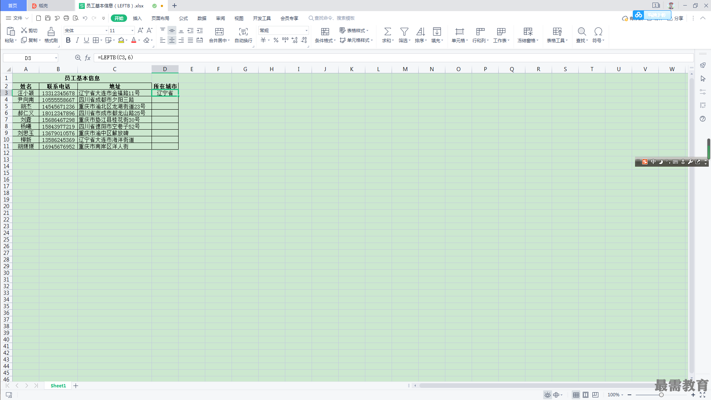Click the Cut (剪切) scissors icon
This screenshot has width=711, height=400.
click(24, 30)
